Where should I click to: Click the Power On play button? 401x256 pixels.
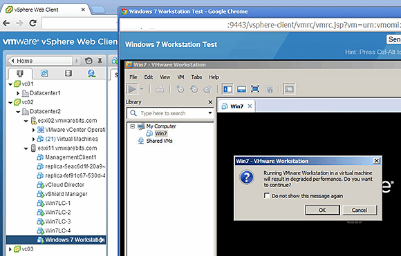pyautogui.click(x=132, y=89)
